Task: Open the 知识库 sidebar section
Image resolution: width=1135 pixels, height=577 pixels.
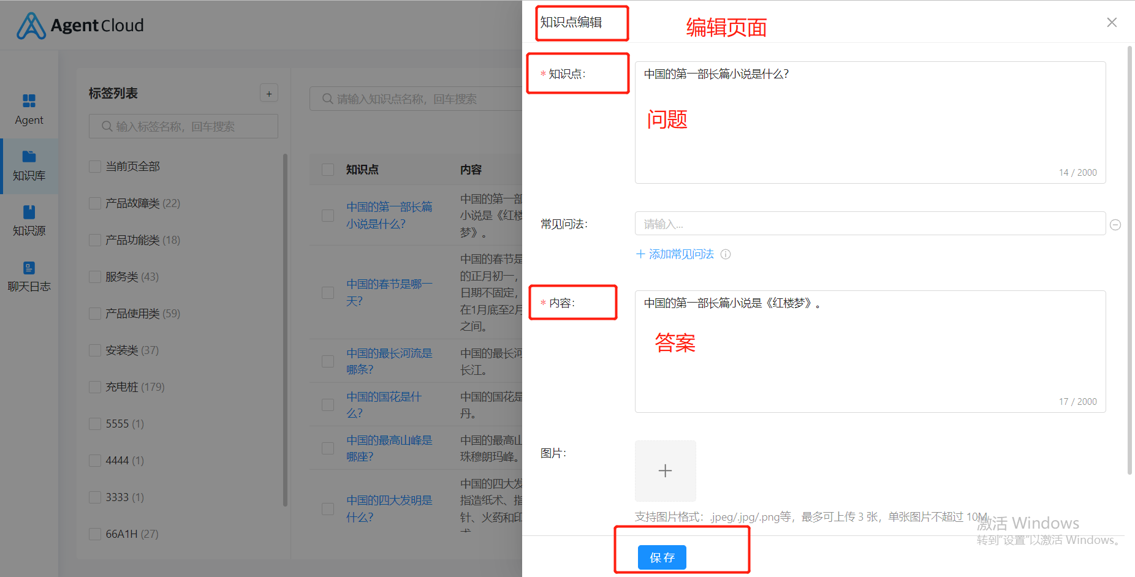Action: [x=29, y=166]
